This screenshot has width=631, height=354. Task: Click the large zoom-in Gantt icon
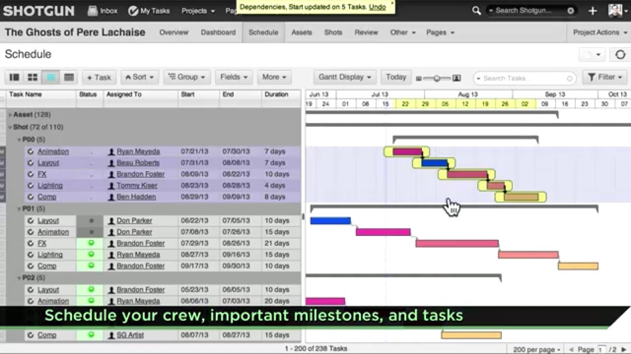[x=456, y=78]
